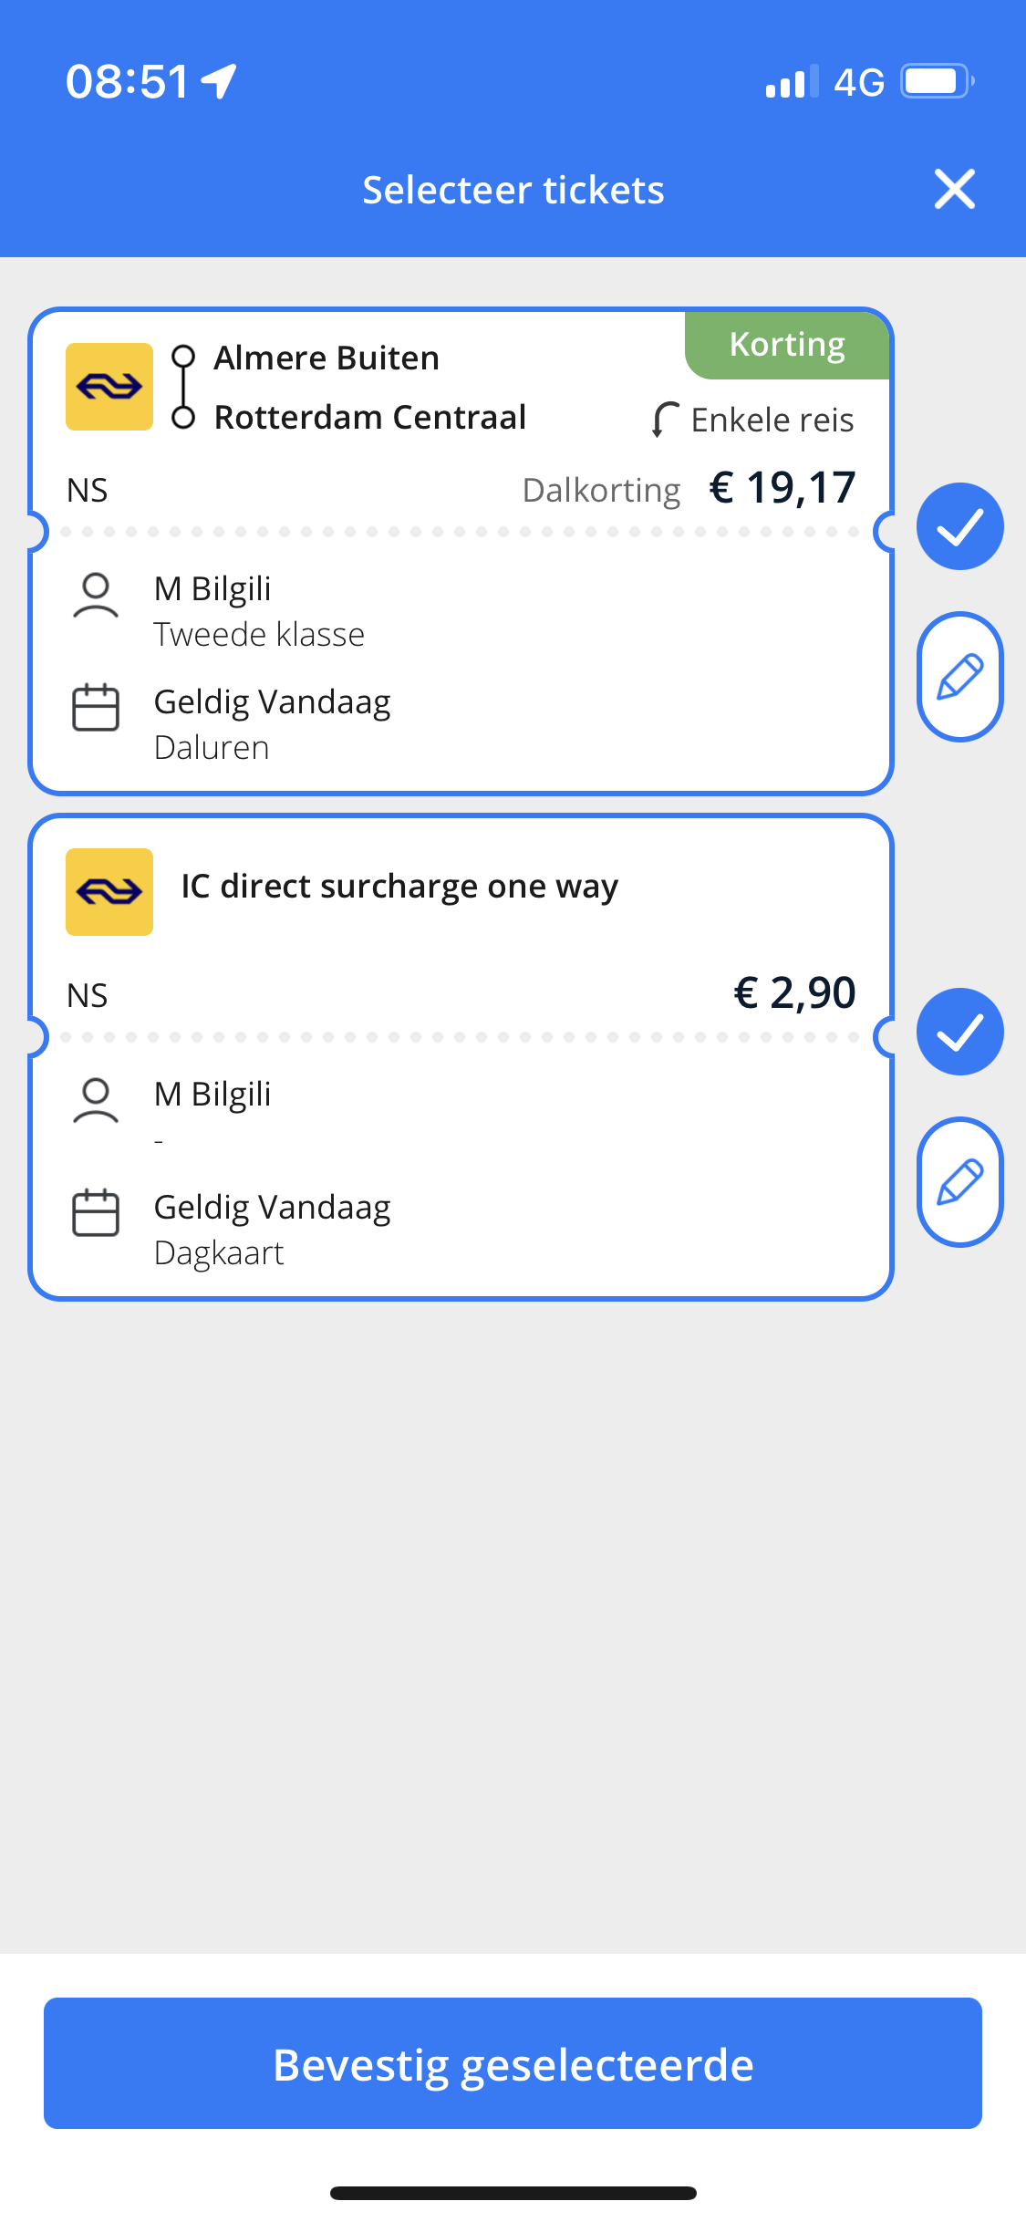Viewport: 1026px width, 2222px height.
Task: Tap the Korting discount badge
Action: coord(787,345)
